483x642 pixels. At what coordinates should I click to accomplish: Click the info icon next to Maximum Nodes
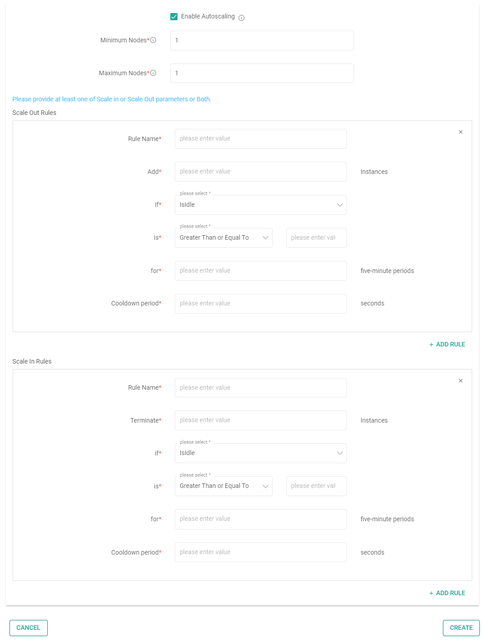[154, 73]
